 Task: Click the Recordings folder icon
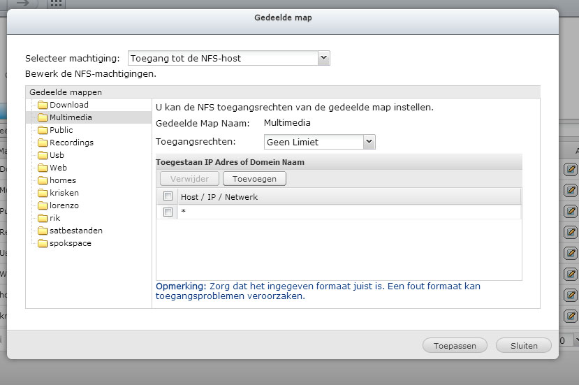click(x=43, y=143)
